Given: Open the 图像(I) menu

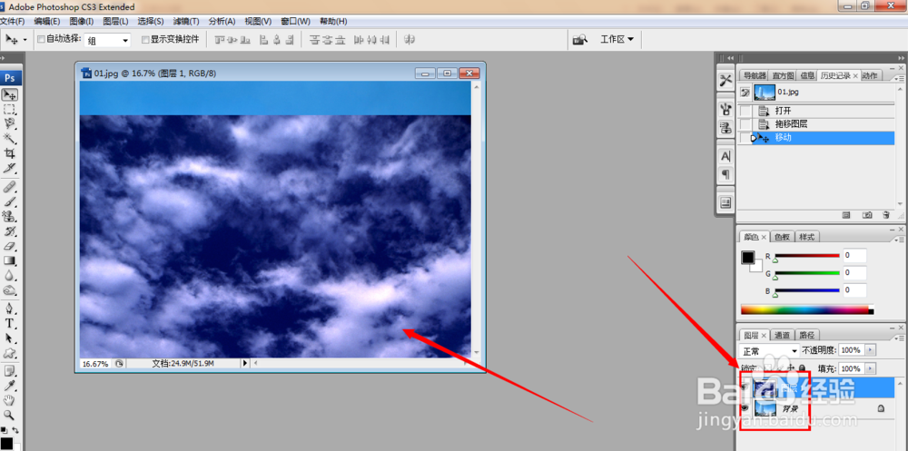Looking at the screenshot, I should [x=82, y=22].
